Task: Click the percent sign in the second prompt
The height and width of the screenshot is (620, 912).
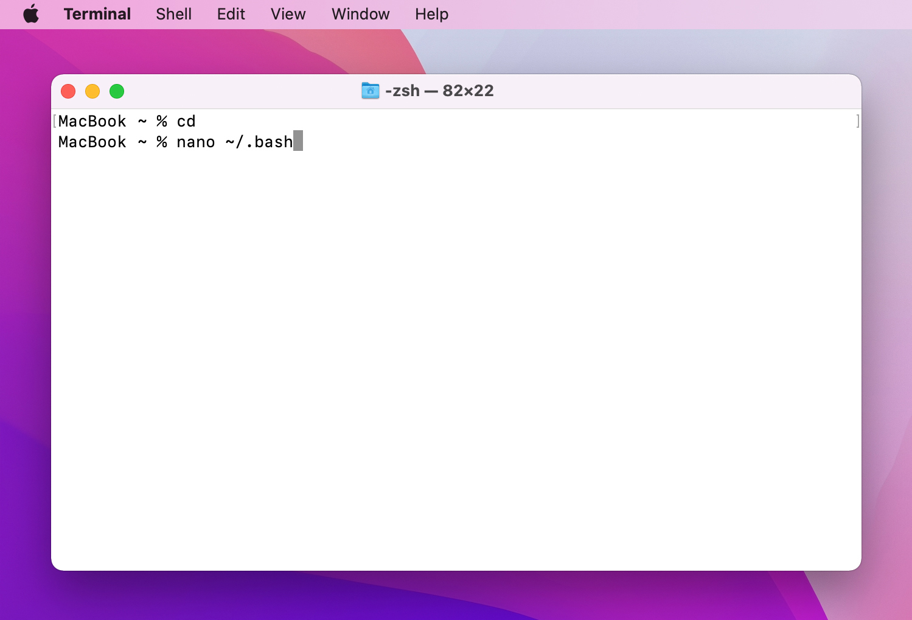Action: pyautogui.click(x=161, y=141)
